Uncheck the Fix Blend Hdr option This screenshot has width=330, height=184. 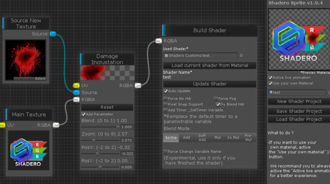coord(218,104)
